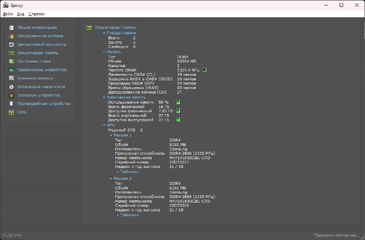Open Графические устройства section
The width and height of the screenshot is (365, 240).
pyautogui.click(x=42, y=70)
